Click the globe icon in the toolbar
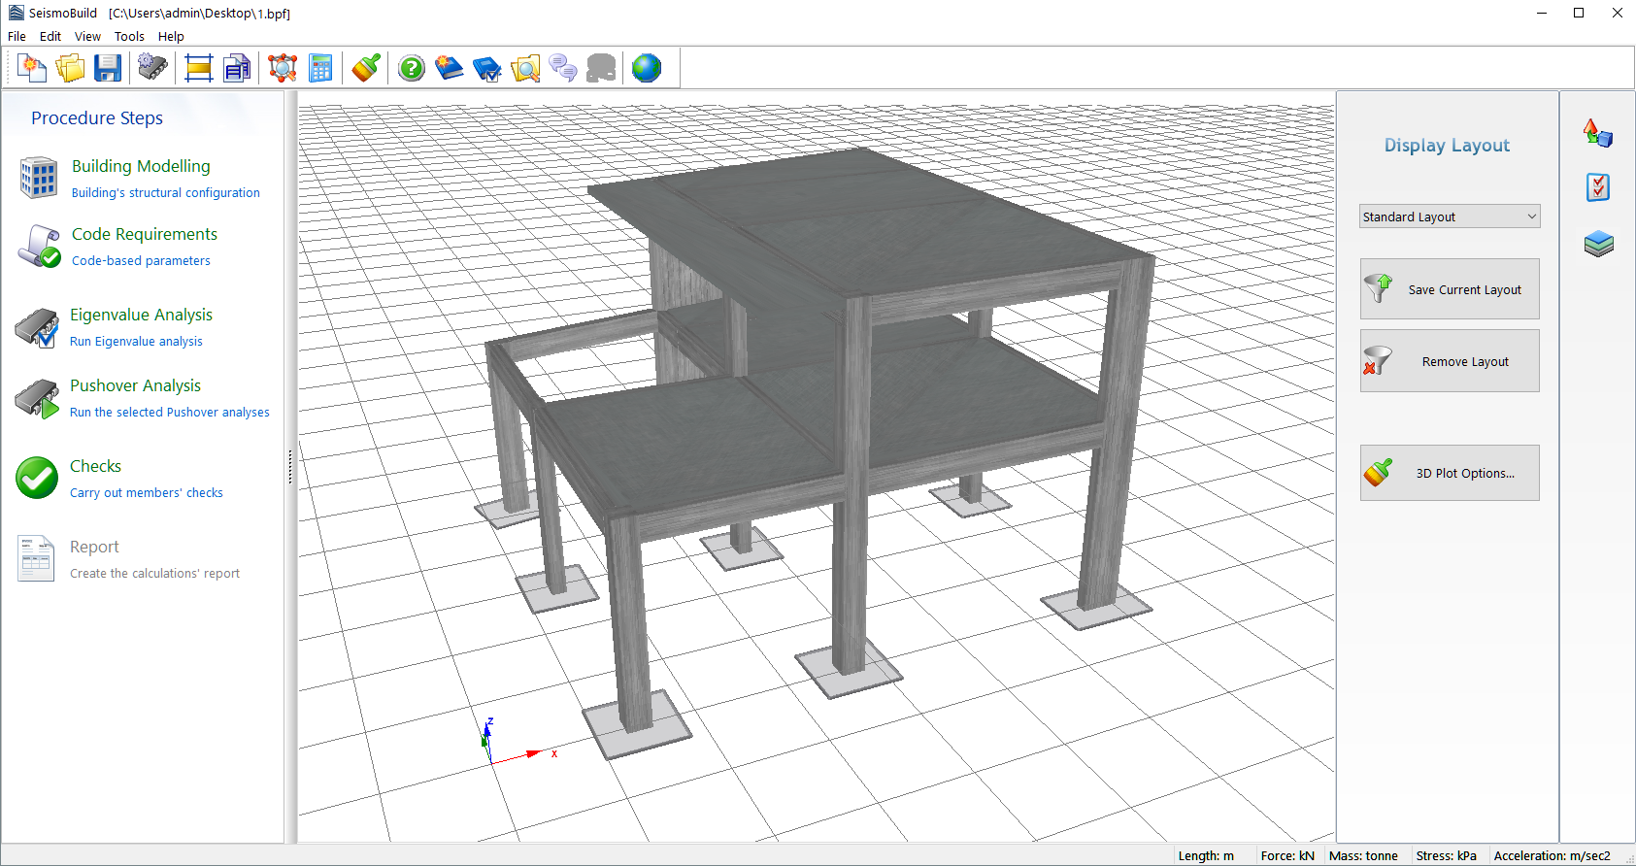1636x866 pixels. pyautogui.click(x=647, y=68)
